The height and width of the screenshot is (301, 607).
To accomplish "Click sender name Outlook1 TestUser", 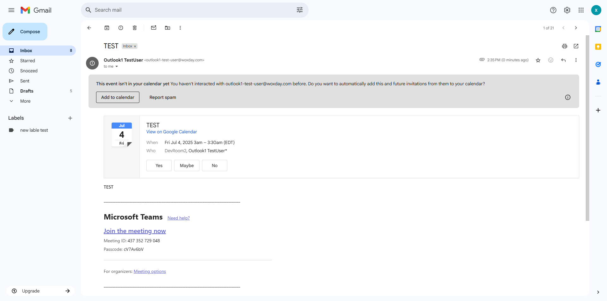I will pos(123,60).
